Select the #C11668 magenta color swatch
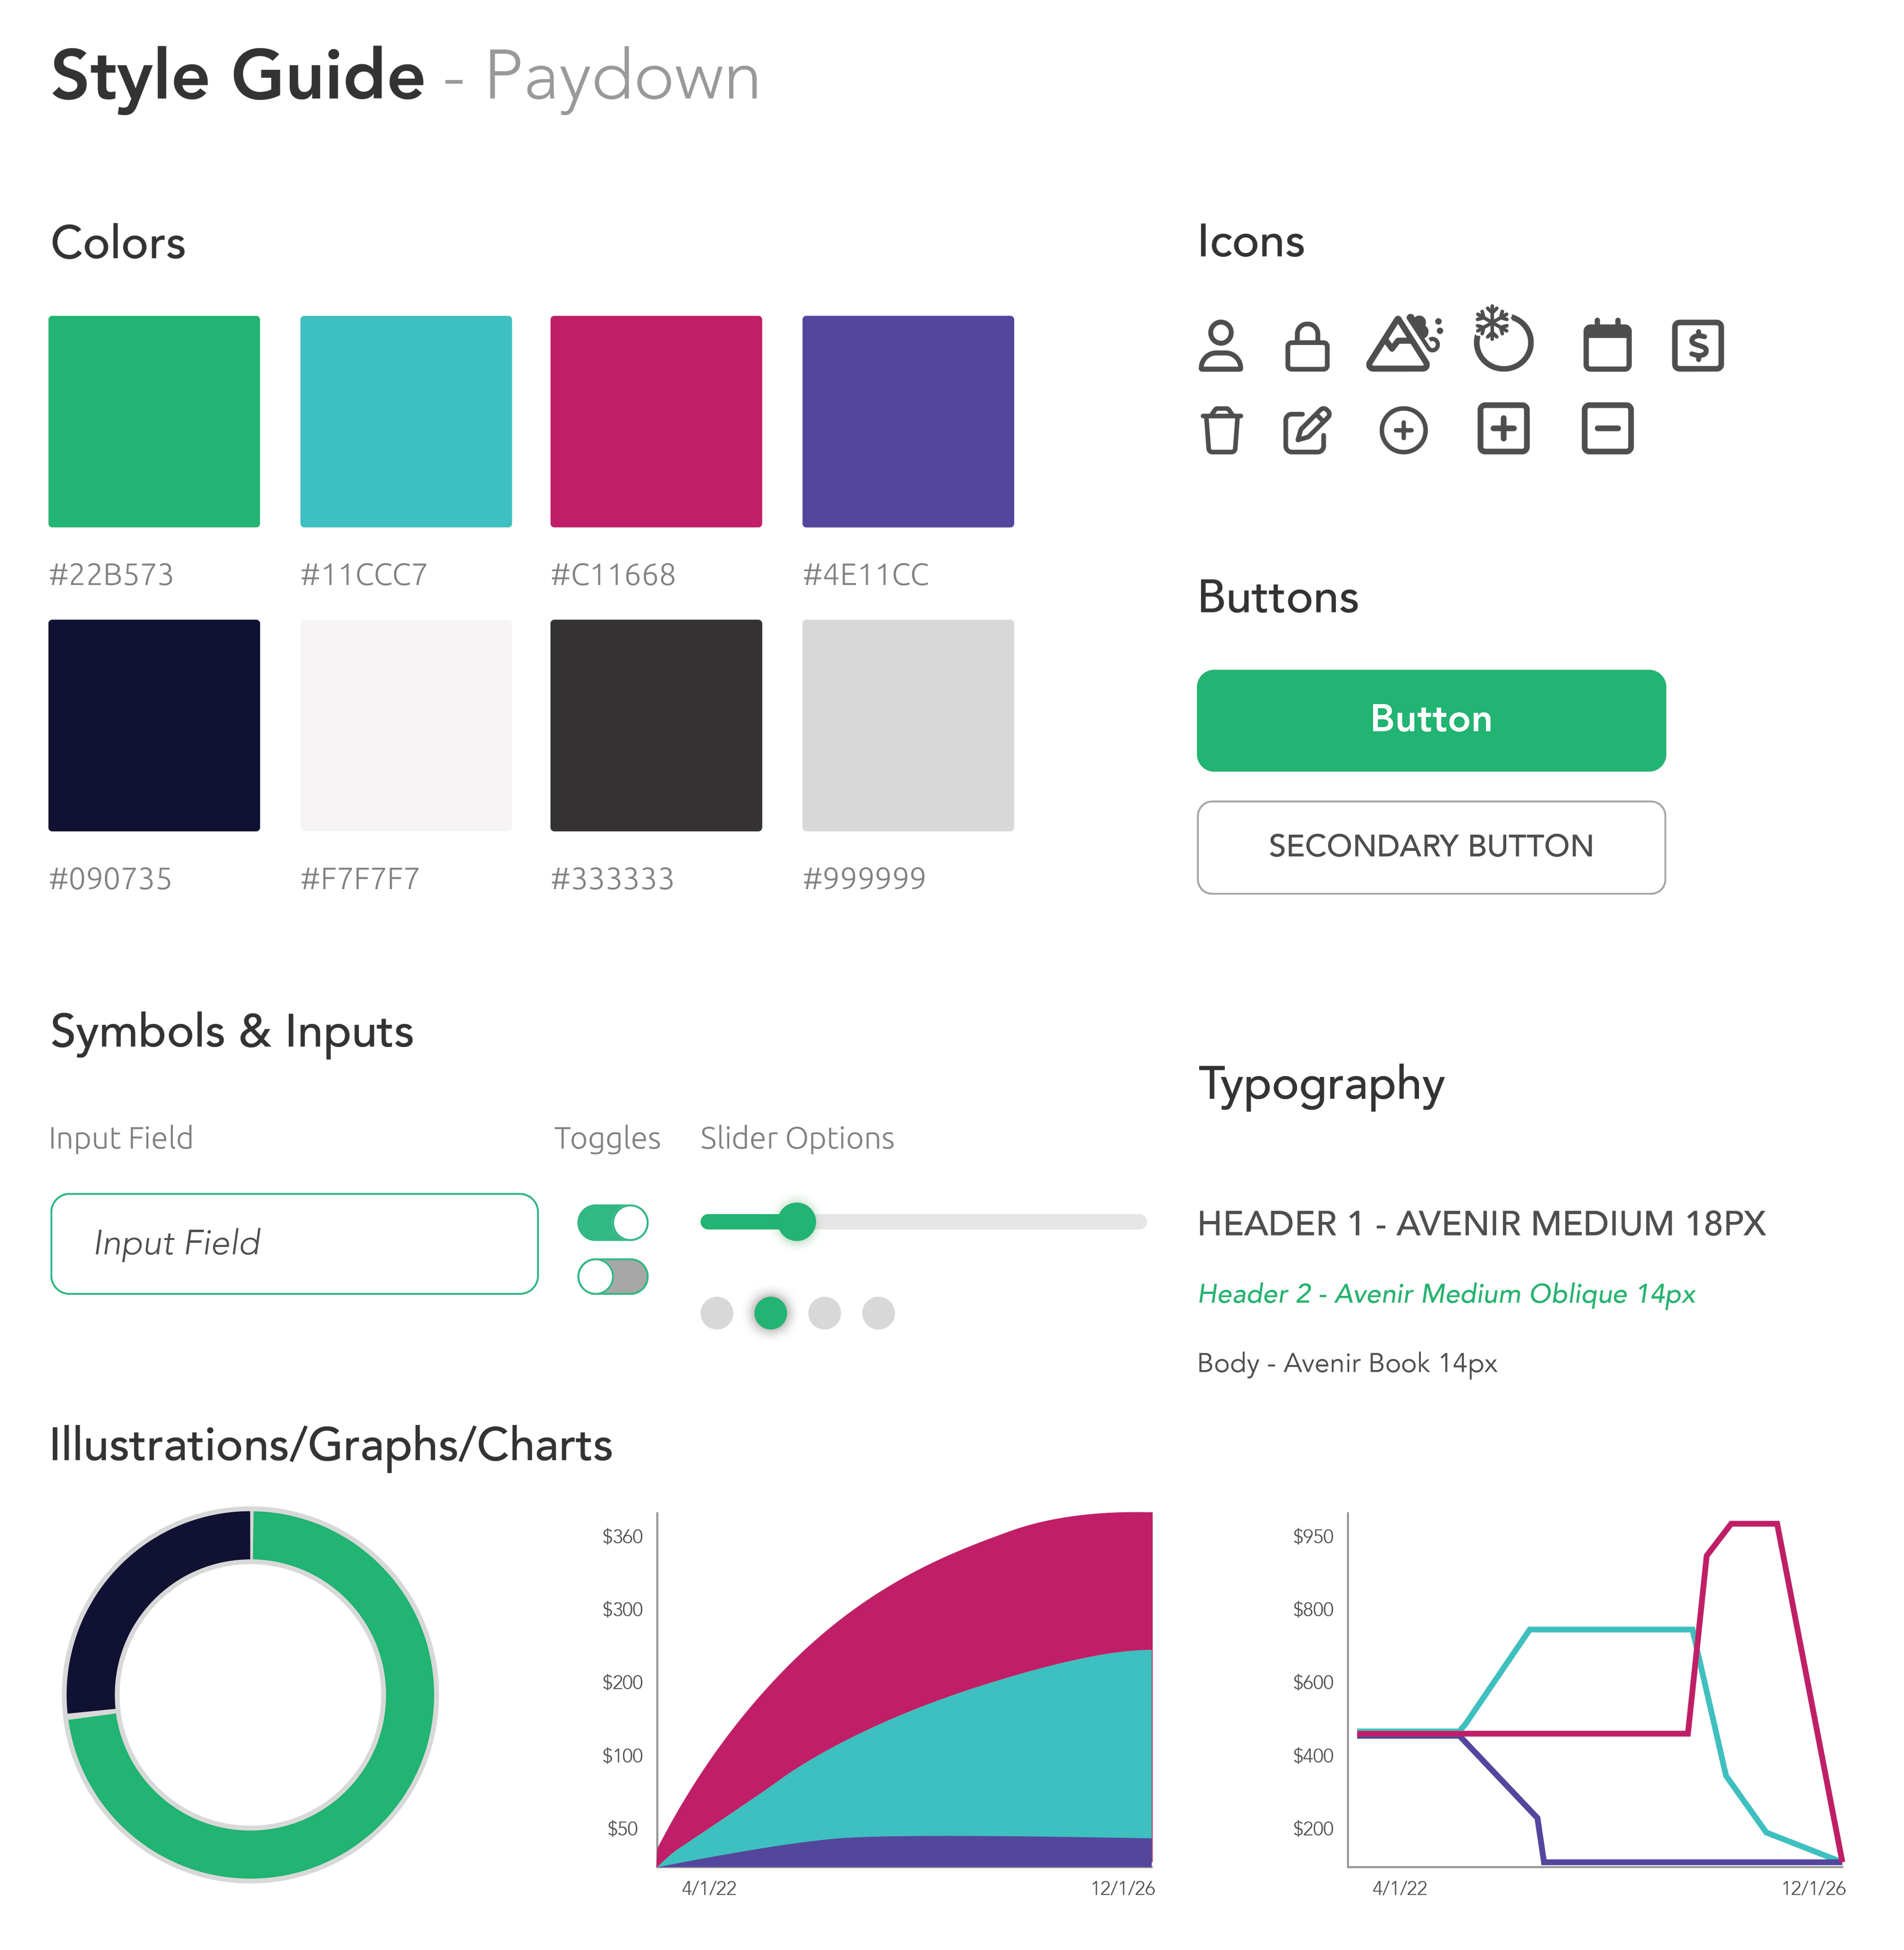1904x1950 pixels. pos(656,421)
